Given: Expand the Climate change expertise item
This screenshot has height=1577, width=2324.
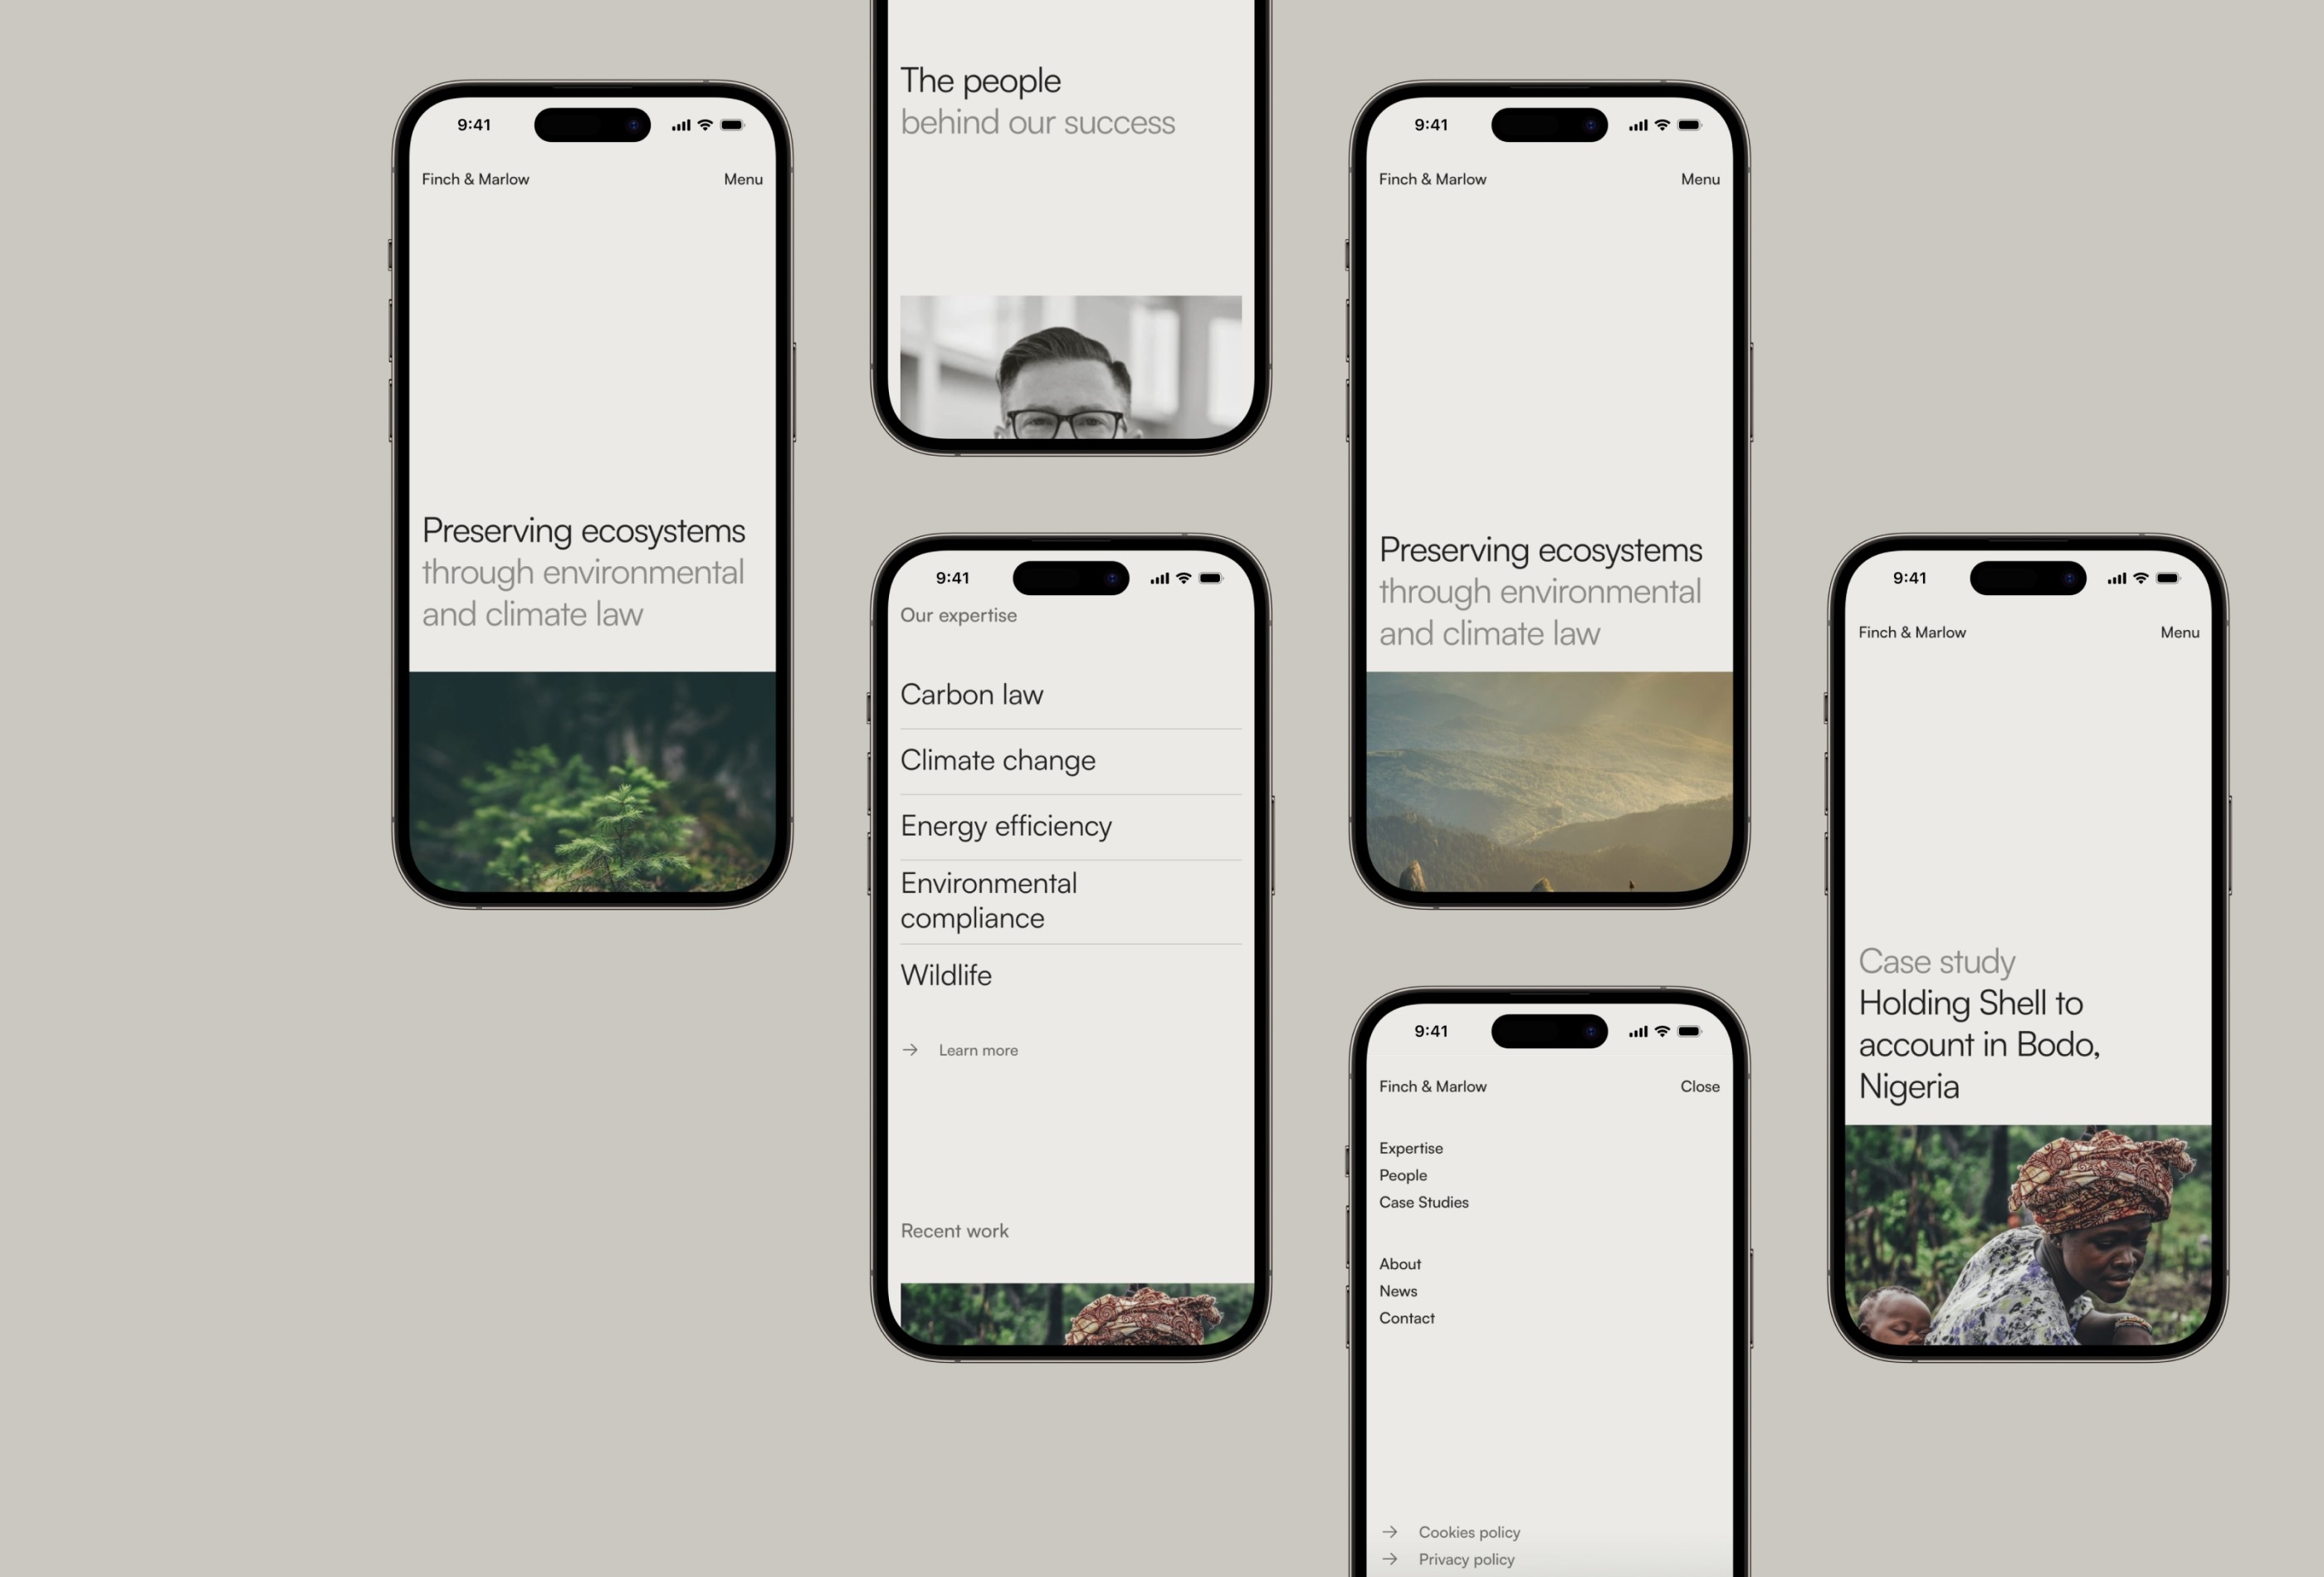Looking at the screenshot, I should pyautogui.click(x=998, y=759).
